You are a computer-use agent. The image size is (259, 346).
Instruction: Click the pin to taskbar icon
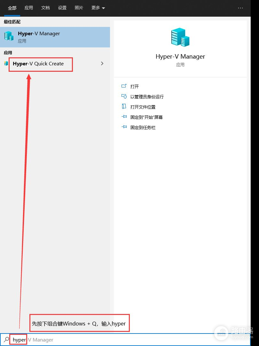(x=124, y=127)
